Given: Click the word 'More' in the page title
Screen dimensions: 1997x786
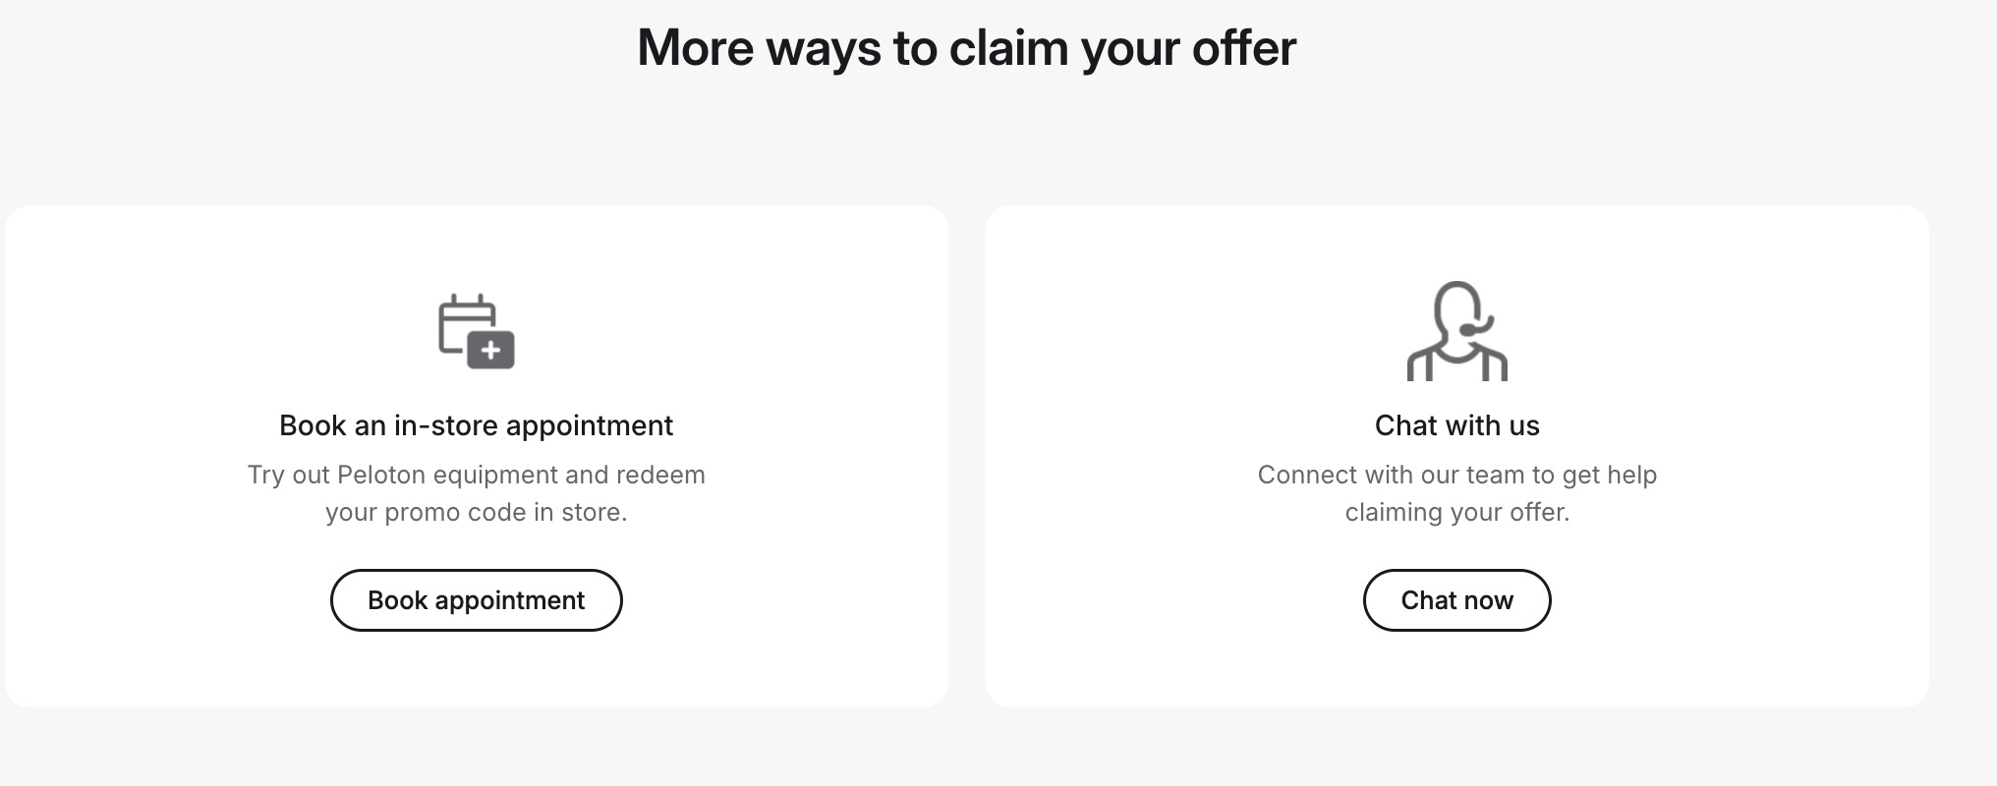Looking at the screenshot, I should (696, 48).
